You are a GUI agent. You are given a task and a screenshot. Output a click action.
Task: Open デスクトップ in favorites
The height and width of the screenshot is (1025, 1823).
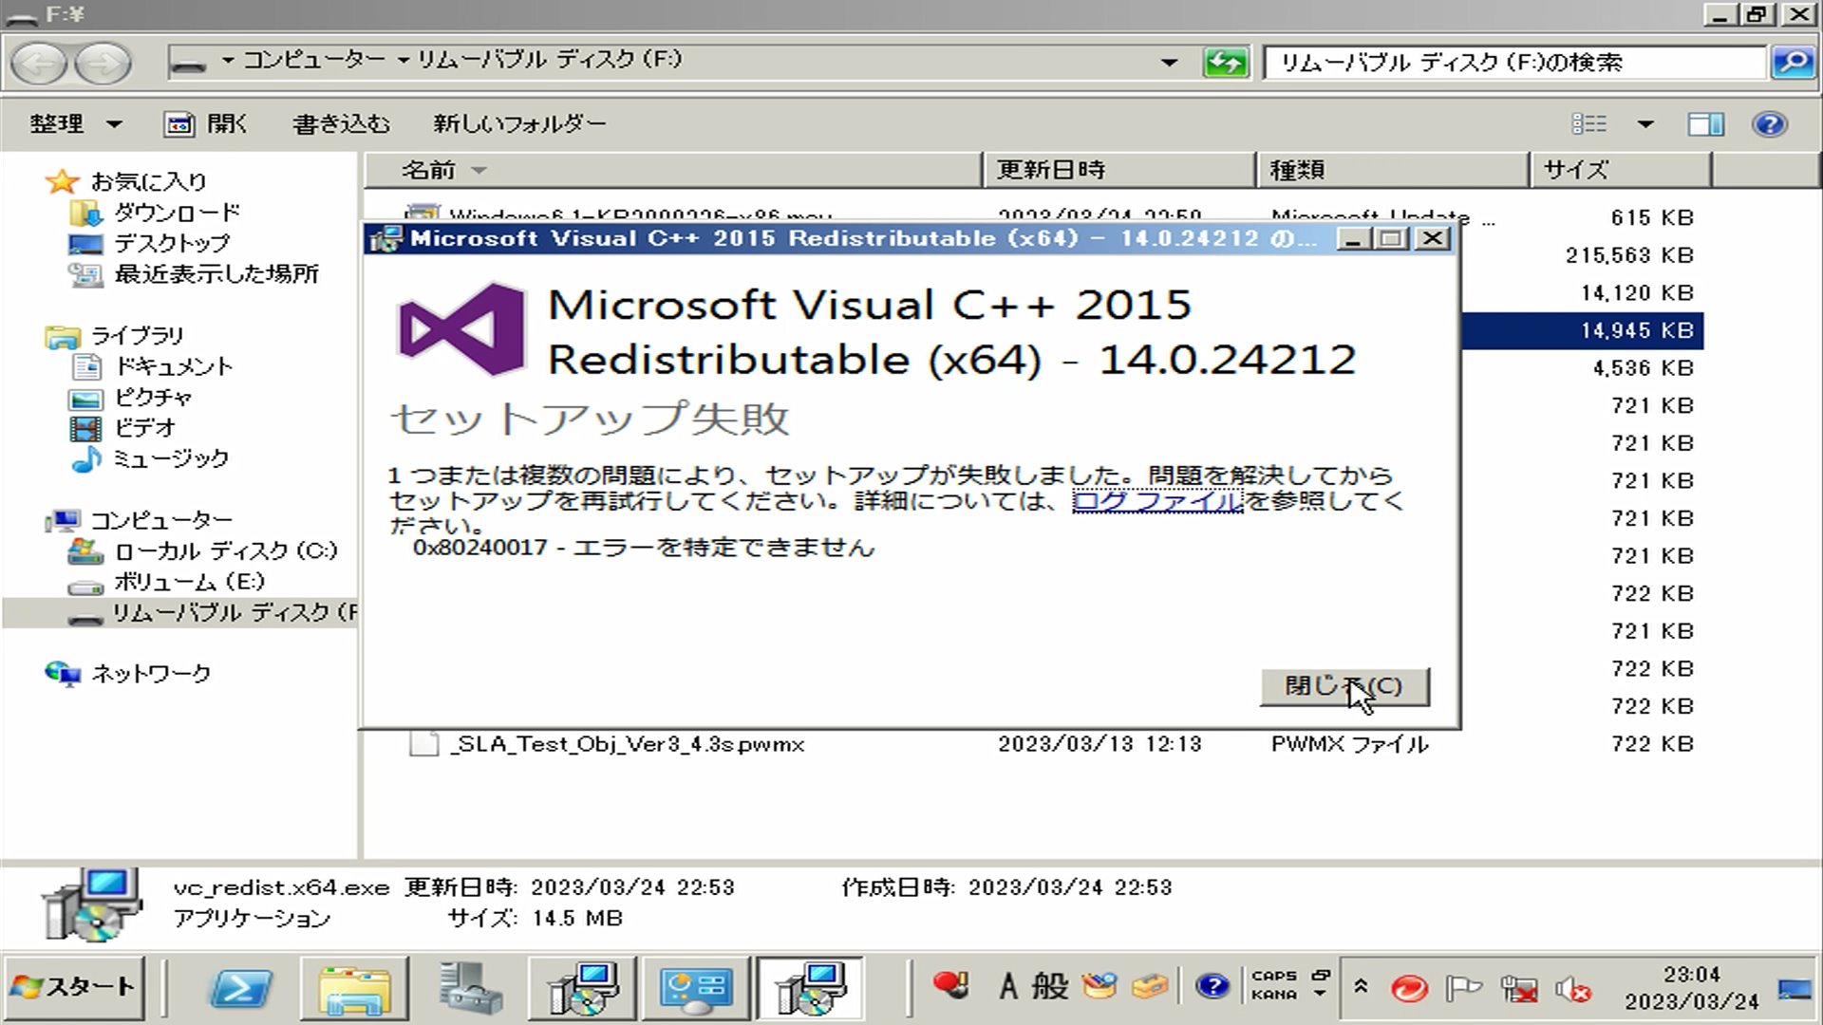pyautogui.click(x=172, y=242)
